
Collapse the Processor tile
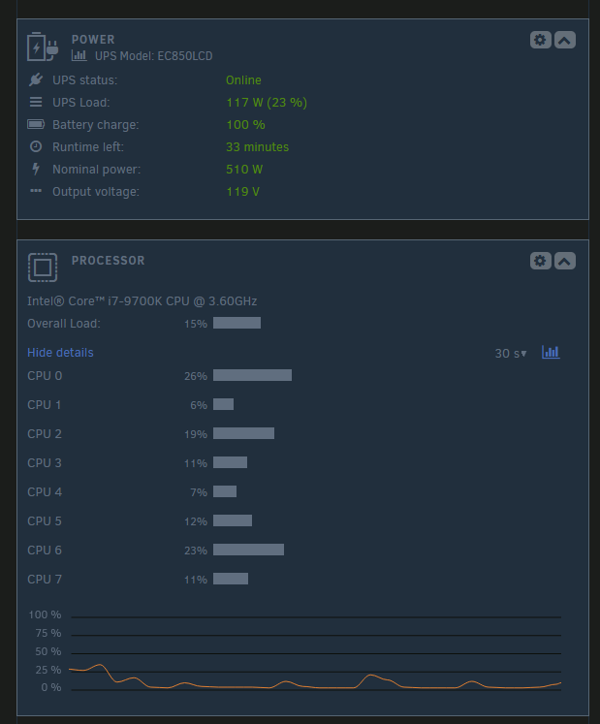pyautogui.click(x=564, y=261)
